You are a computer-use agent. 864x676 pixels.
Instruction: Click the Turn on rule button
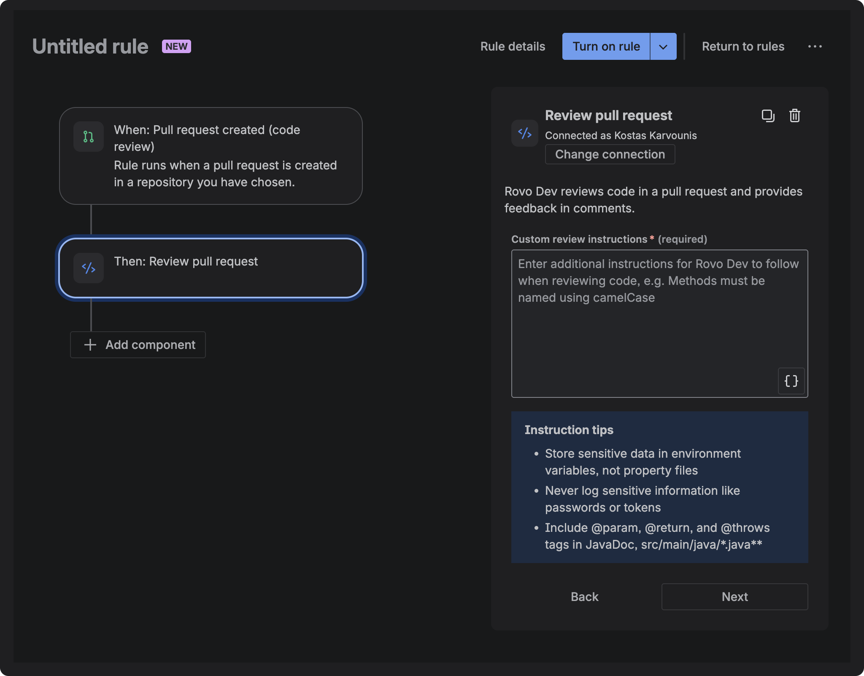pos(606,46)
